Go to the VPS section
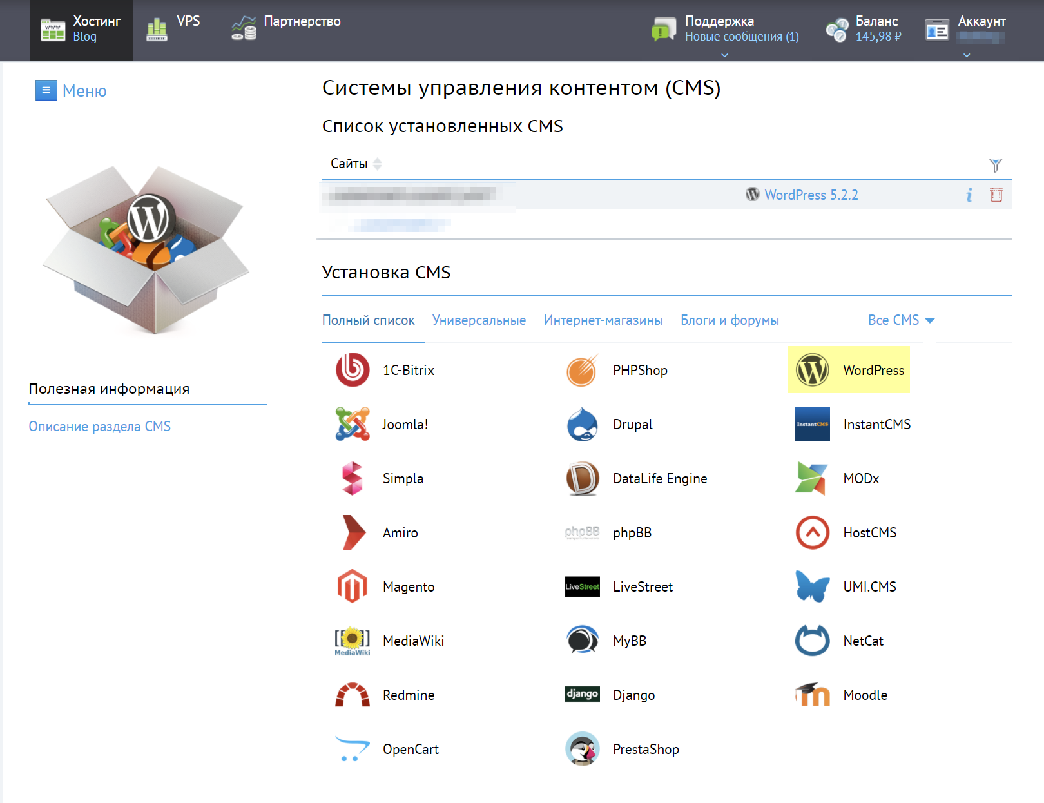1044x803 pixels. point(173,28)
